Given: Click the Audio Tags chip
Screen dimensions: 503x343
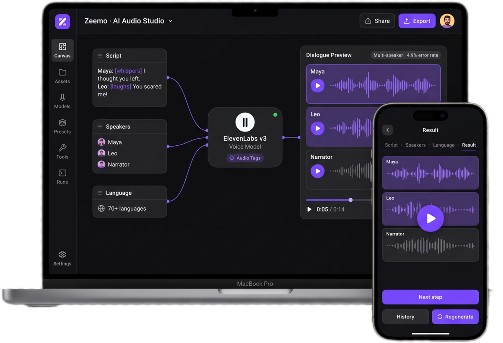Looking at the screenshot, I should point(245,158).
